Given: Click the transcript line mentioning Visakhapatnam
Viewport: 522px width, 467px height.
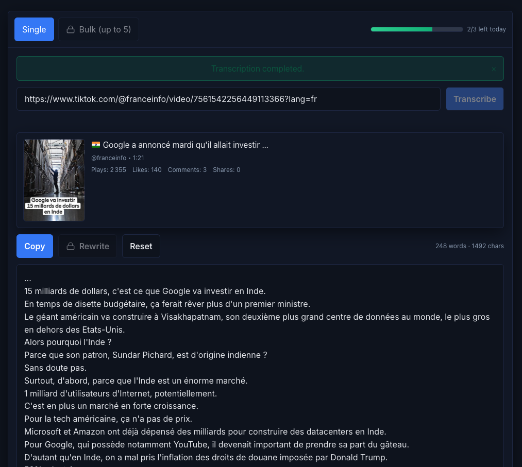Looking at the screenshot, I should 257,317.
